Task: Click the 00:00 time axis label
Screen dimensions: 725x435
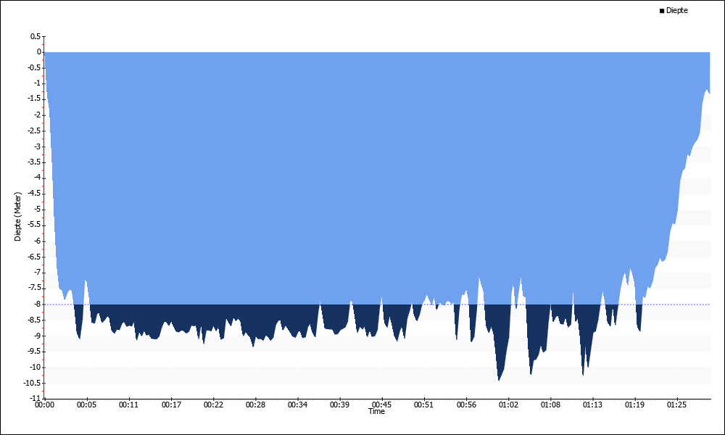Action: [44, 405]
